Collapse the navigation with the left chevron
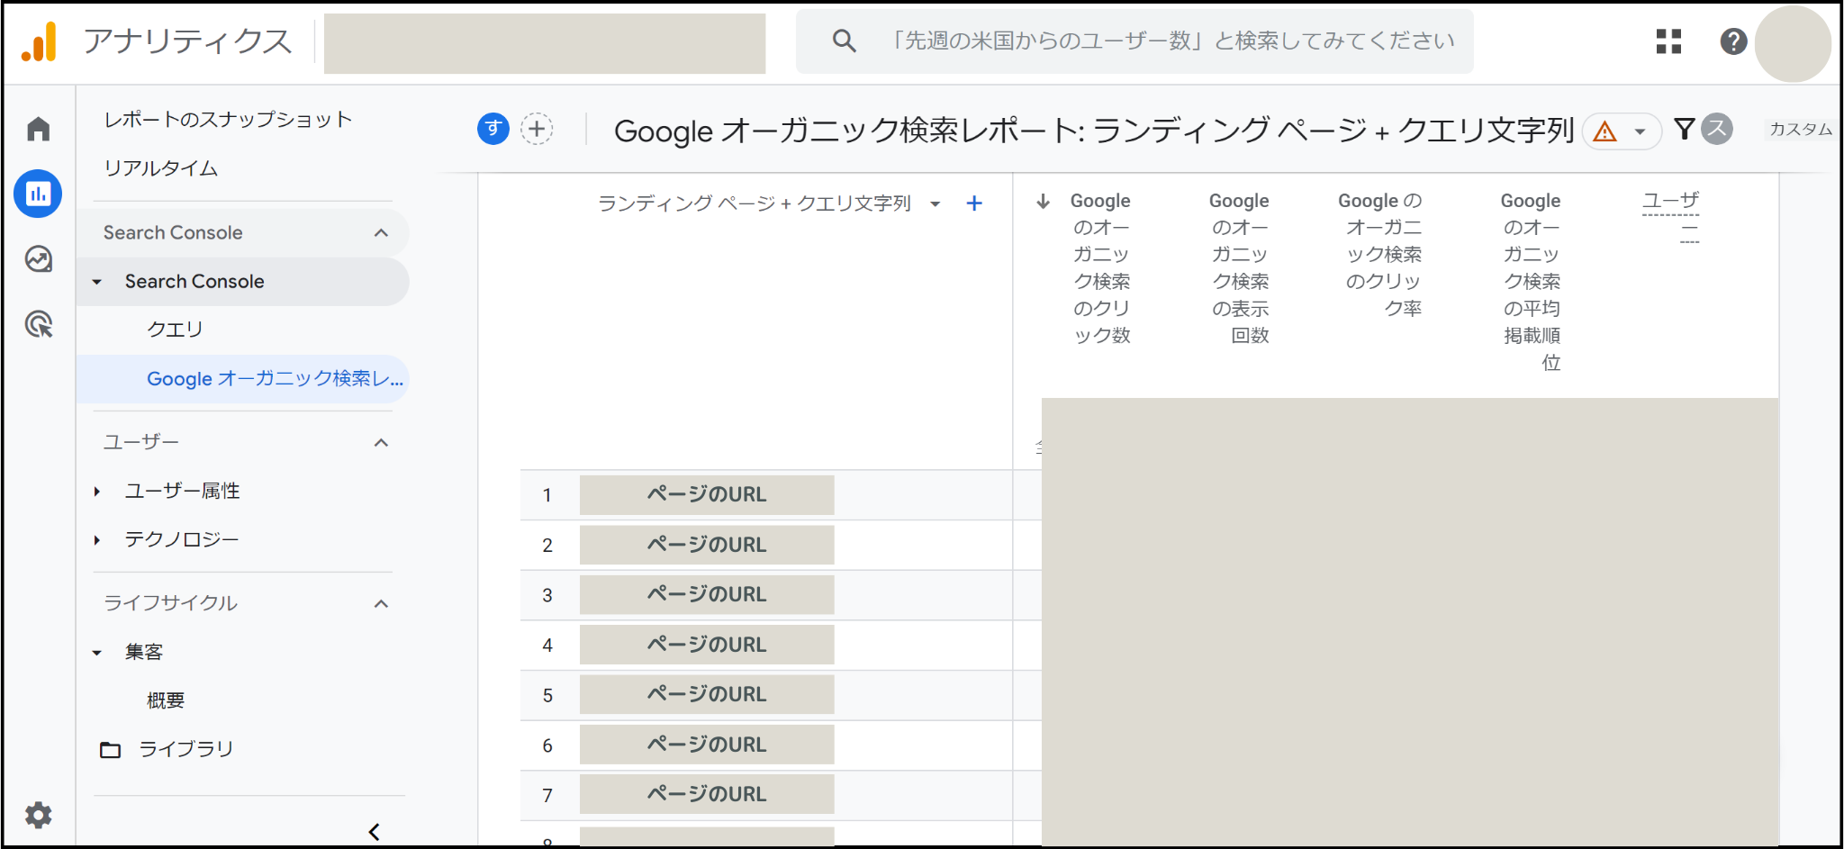The height and width of the screenshot is (849, 1844). click(x=375, y=831)
